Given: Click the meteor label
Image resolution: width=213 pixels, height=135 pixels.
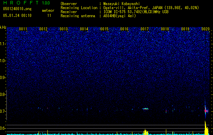Looking at the screenshot, I should 48,10.
